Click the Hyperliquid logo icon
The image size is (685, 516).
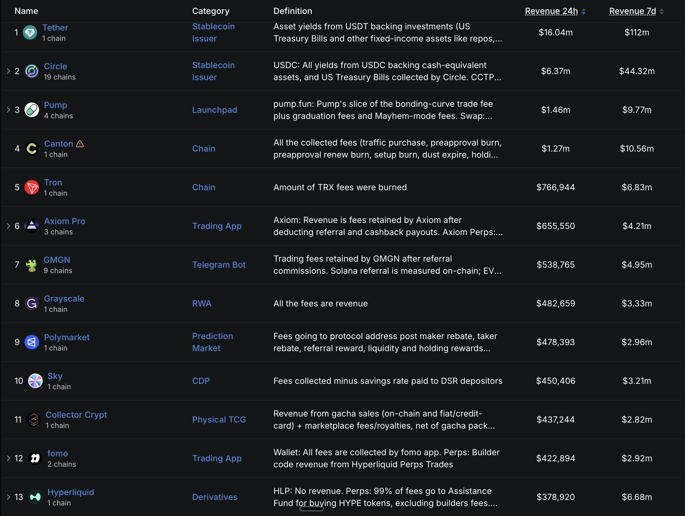coord(35,497)
